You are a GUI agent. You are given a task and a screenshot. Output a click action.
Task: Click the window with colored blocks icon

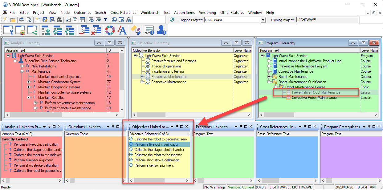point(20,30)
